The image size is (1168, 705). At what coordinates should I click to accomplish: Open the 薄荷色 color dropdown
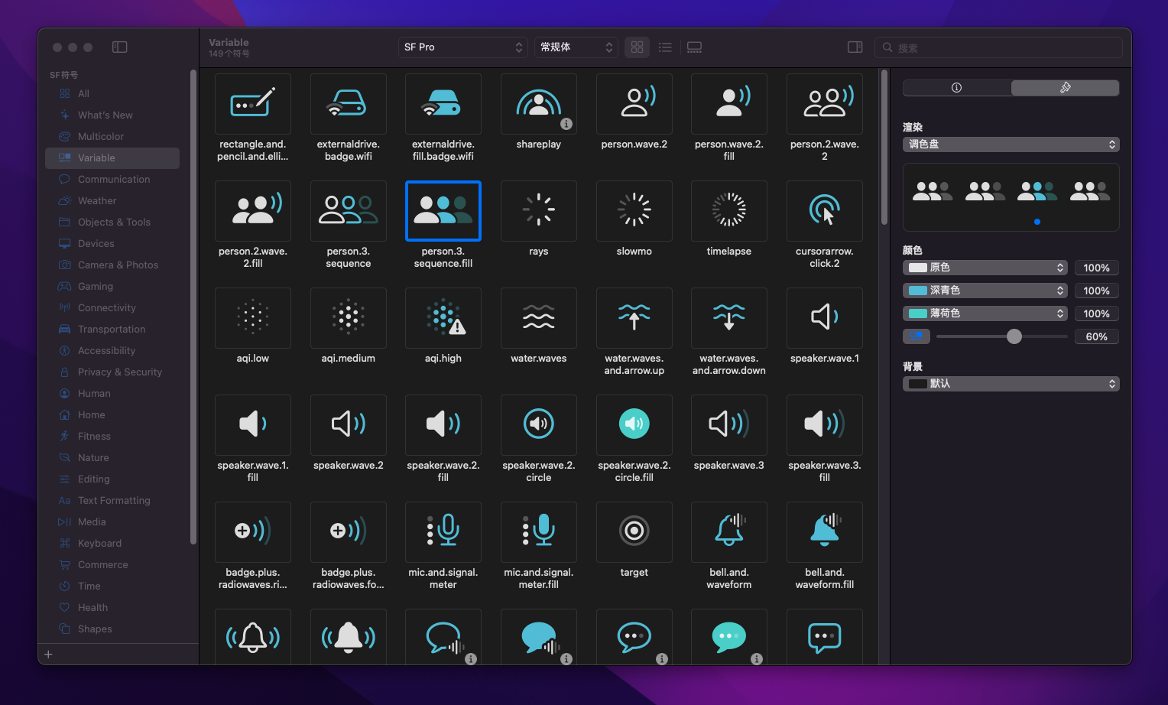tap(985, 314)
